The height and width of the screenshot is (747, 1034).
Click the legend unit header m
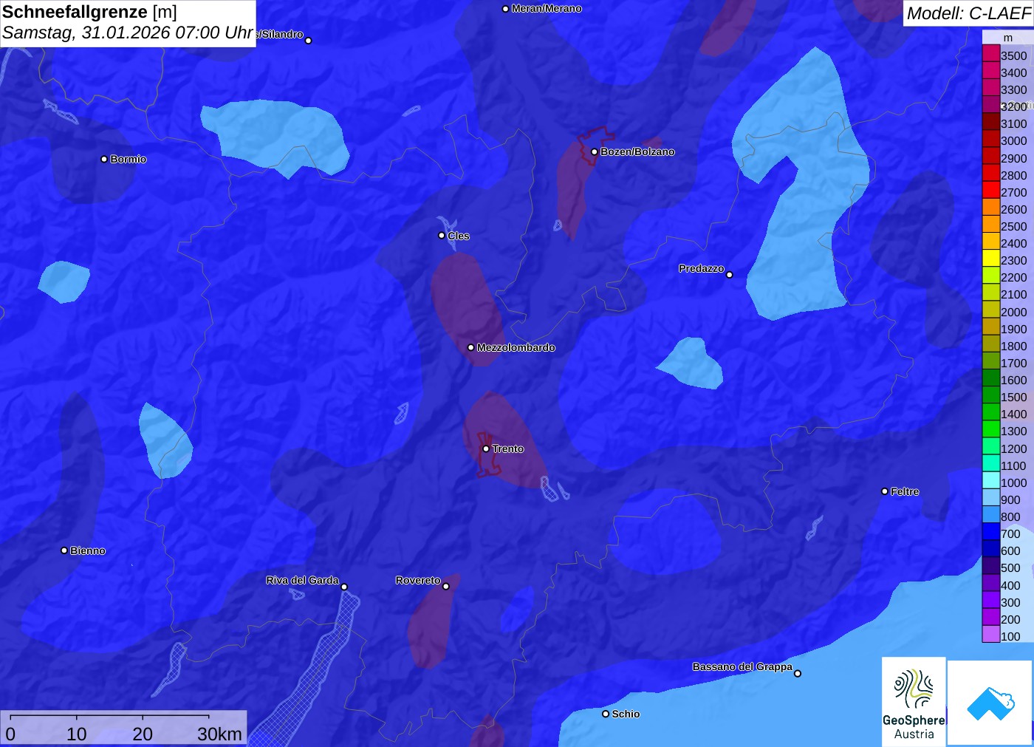coord(1008,38)
